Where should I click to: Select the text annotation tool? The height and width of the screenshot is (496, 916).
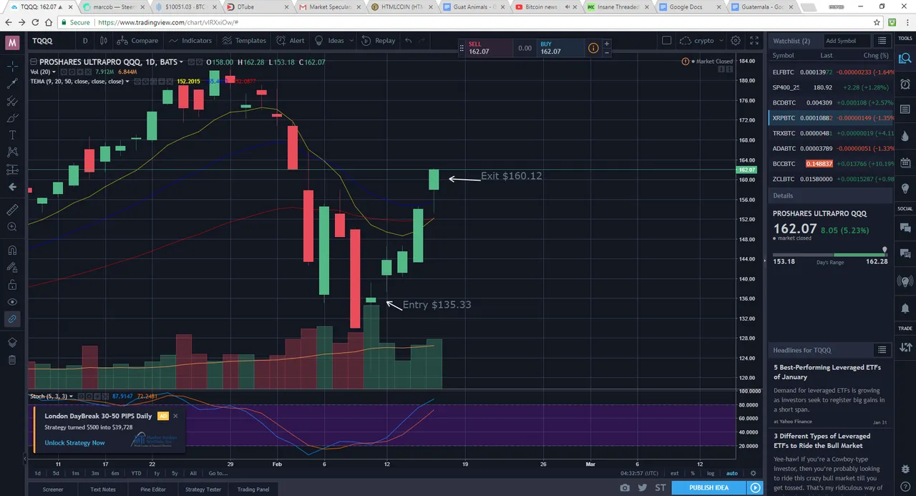[12, 135]
